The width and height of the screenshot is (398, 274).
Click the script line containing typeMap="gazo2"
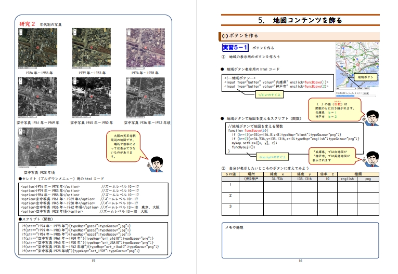(76, 230)
